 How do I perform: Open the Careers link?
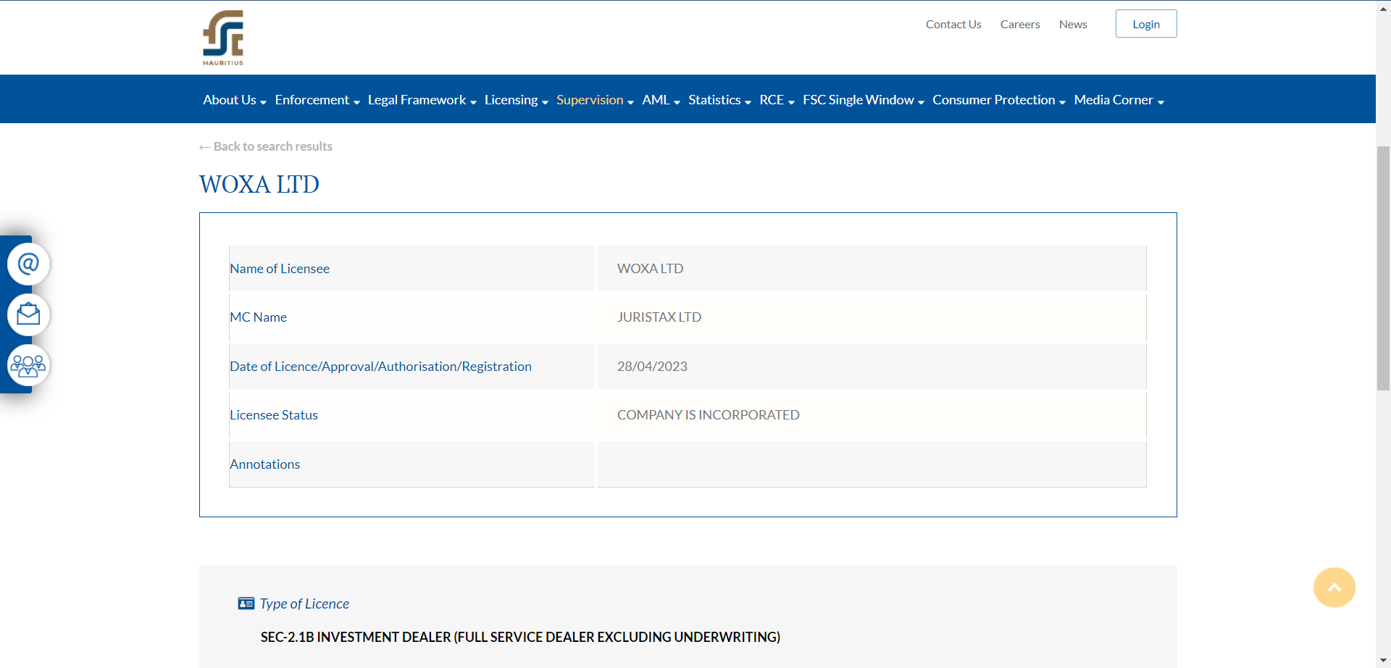pyautogui.click(x=1020, y=24)
